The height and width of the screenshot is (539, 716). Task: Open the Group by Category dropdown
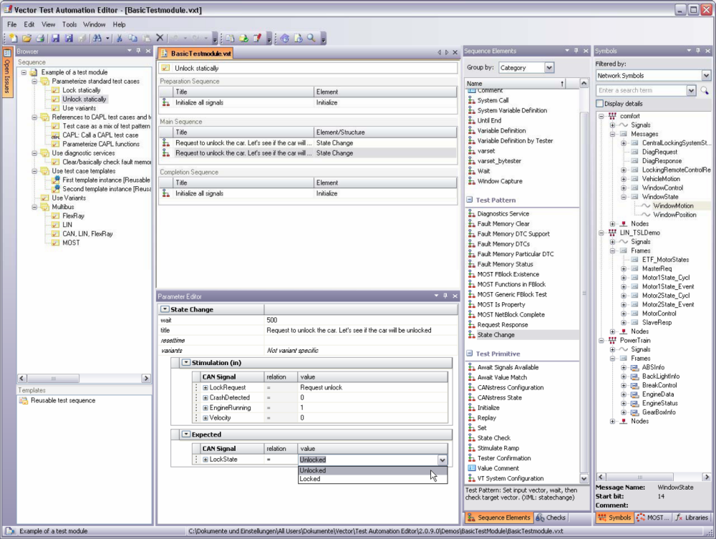coord(549,68)
